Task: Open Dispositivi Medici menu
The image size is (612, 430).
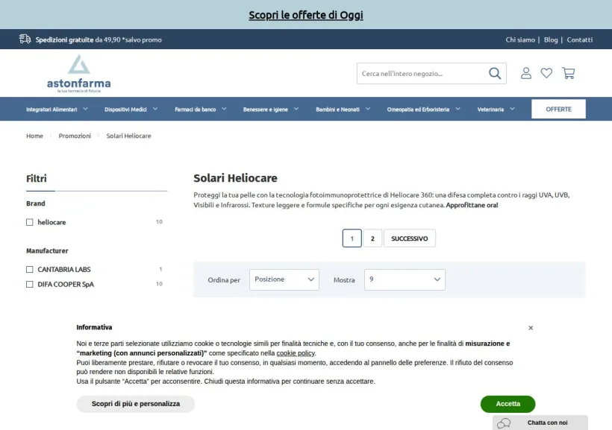Action: [125, 110]
